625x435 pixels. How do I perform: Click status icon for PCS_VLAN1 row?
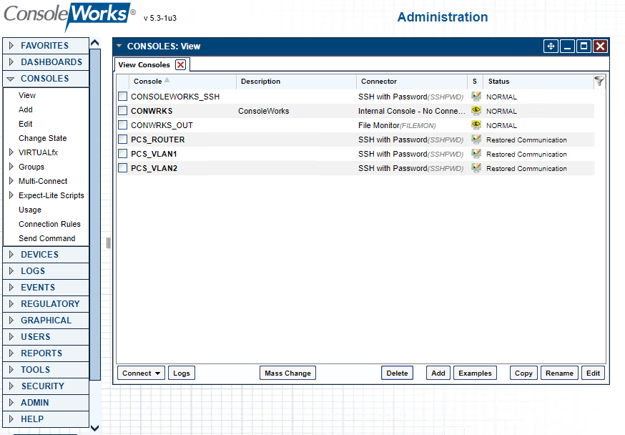[476, 154]
